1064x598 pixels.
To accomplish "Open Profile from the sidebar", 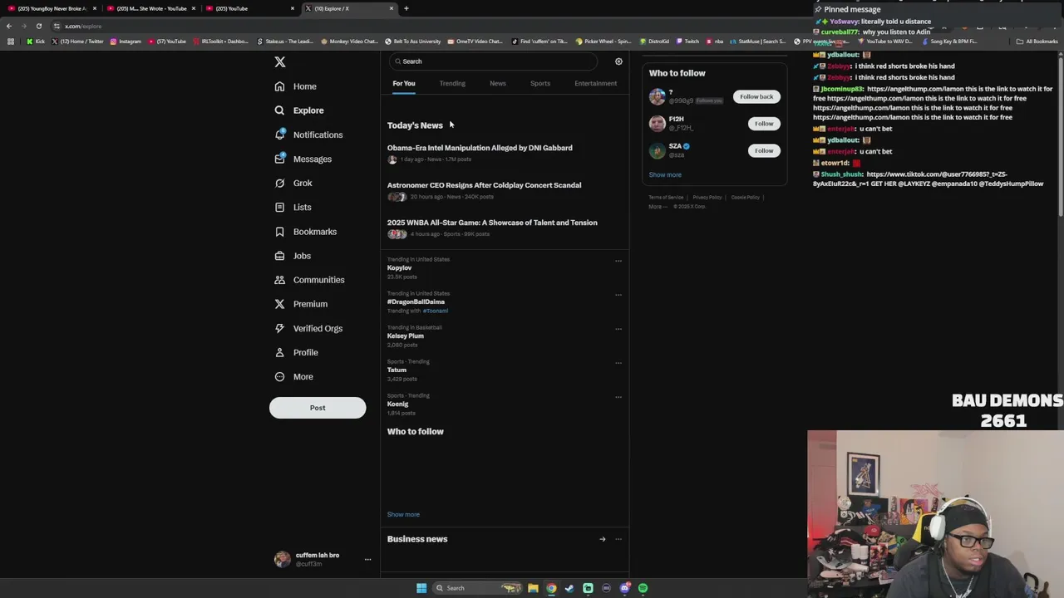I will pos(296,352).
